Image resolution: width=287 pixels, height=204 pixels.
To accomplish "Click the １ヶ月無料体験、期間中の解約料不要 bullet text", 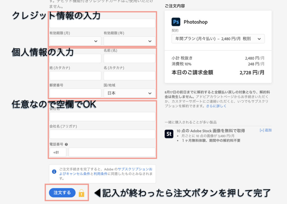I will [x=211, y=140].
